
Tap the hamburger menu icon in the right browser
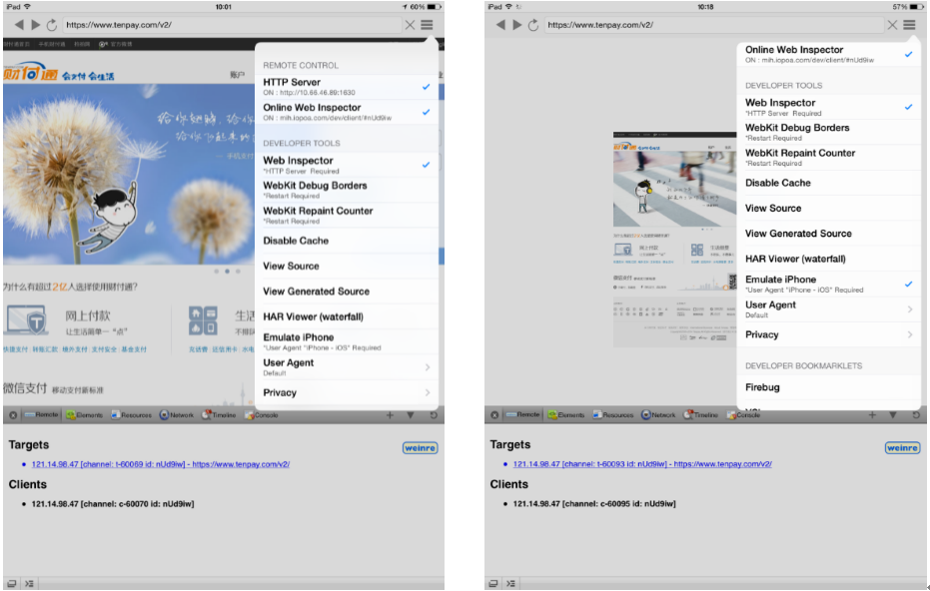[909, 24]
